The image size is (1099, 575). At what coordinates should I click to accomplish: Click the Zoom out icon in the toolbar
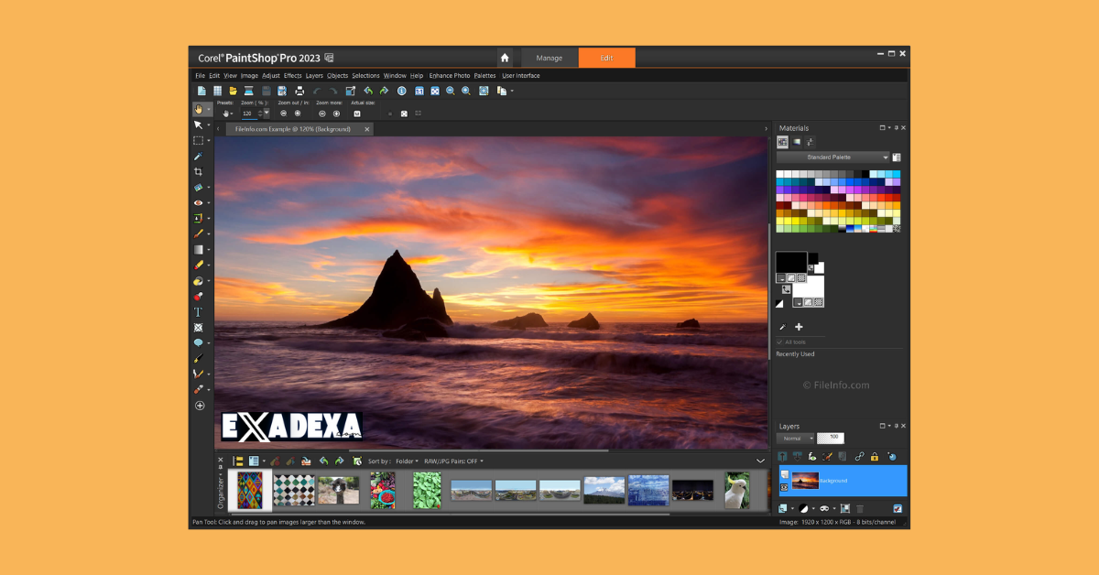pos(450,91)
